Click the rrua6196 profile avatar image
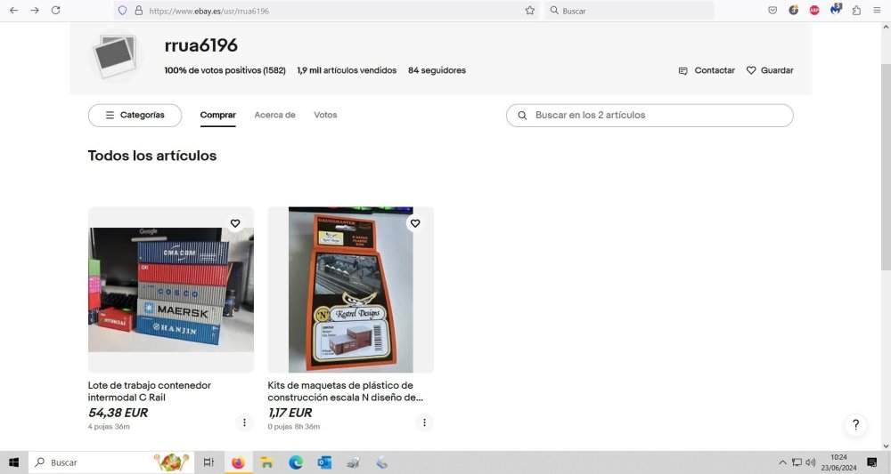The image size is (891, 474). click(116, 55)
